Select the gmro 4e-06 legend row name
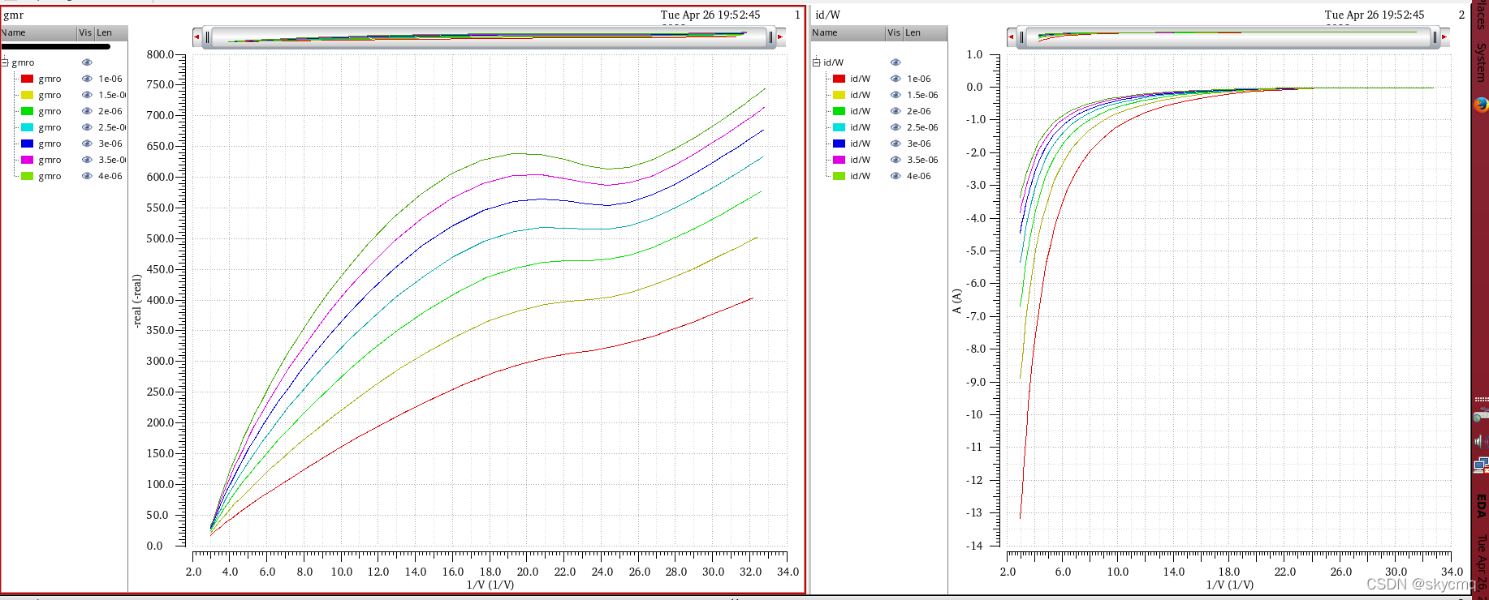Viewport: 1489px width, 600px height. [x=50, y=176]
